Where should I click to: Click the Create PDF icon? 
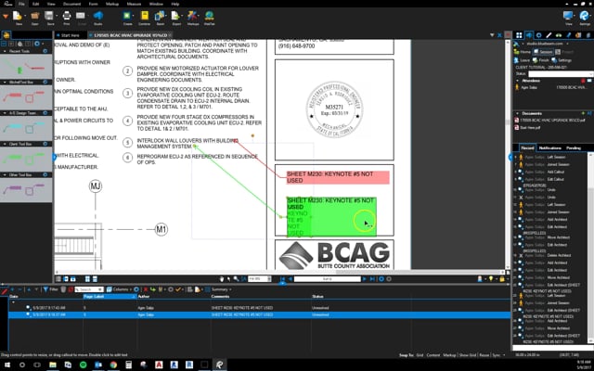pos(127,16)
